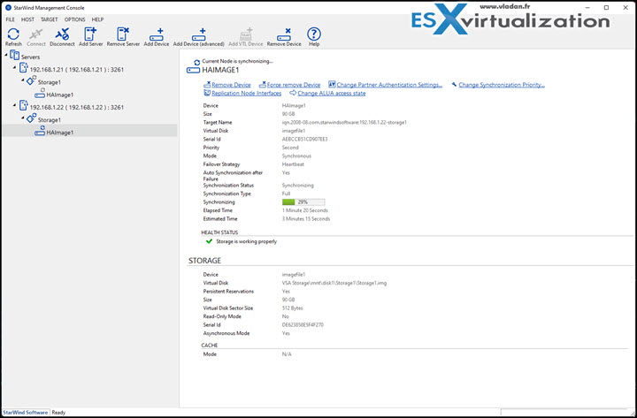Screen dimensions: 637x418
Task: Click the synchronizing status icon above HAIMAGE1
Action: pyautogui.click(x=197, y=62)
